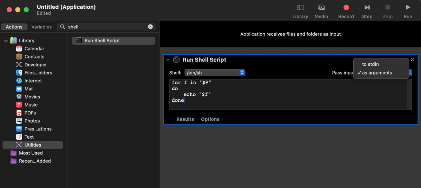Viewport: 421px width, 188px height.
Task: Click the 'Calendar' label in the library
Action: coord(34,49)
